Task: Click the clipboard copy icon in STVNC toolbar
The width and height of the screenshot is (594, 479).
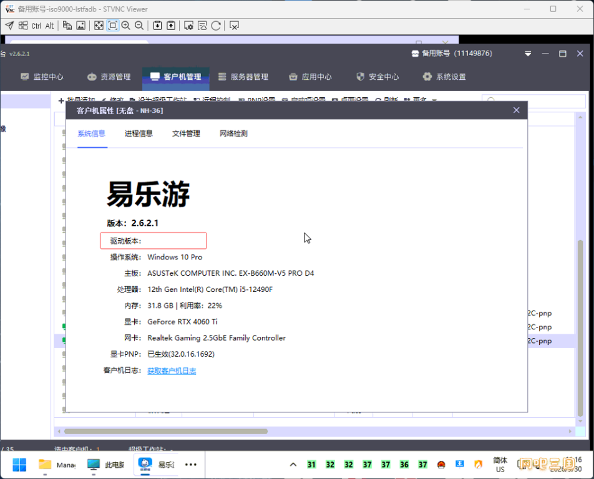Action: point(67,26)
